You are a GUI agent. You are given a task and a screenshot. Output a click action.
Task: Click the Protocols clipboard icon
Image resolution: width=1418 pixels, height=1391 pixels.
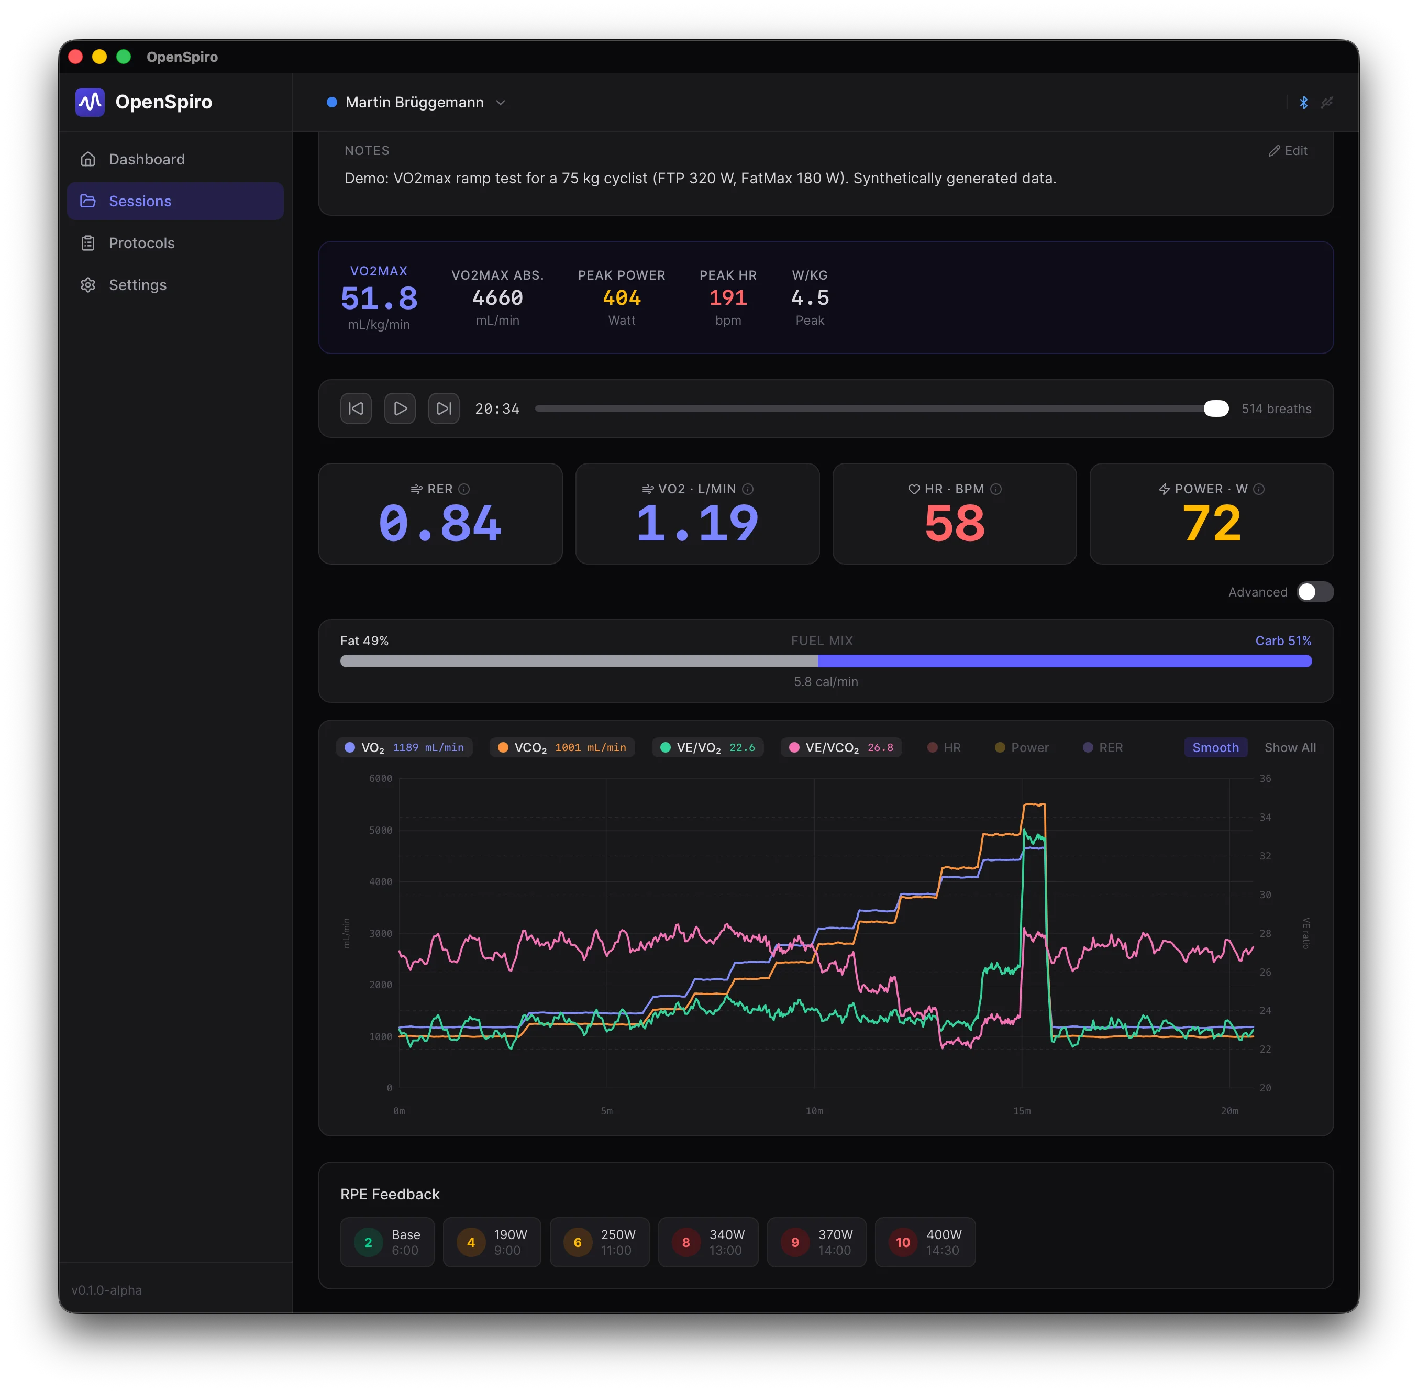[88, 242]
